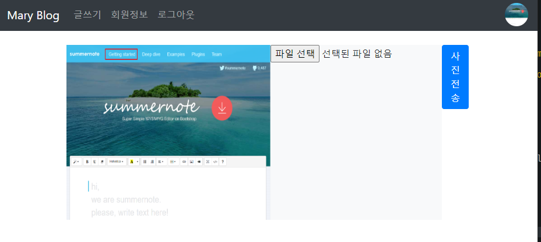Open the 회원정보 menu item
541x242 pixels.
pos(129,15)
